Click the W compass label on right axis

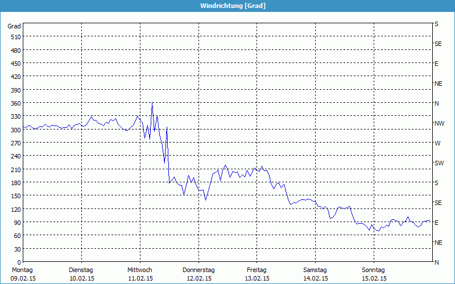point(437,143)
